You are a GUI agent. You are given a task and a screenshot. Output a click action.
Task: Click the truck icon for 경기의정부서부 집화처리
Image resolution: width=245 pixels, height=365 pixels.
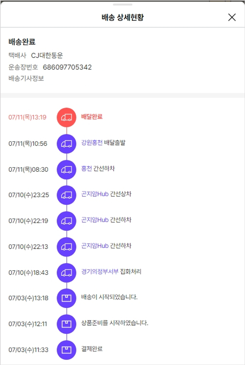click(67, 272)
